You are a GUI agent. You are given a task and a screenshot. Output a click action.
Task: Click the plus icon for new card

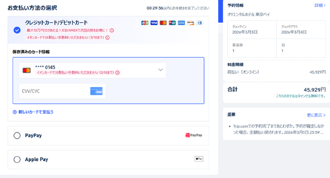click(x=14, y=112)
